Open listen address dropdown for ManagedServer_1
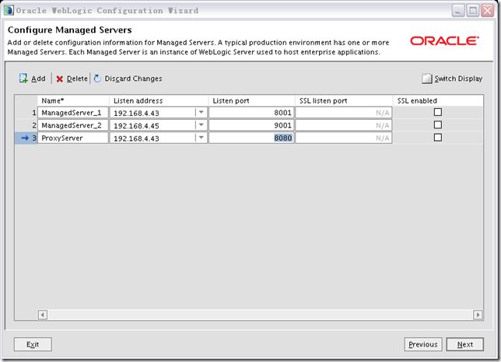 201,112
